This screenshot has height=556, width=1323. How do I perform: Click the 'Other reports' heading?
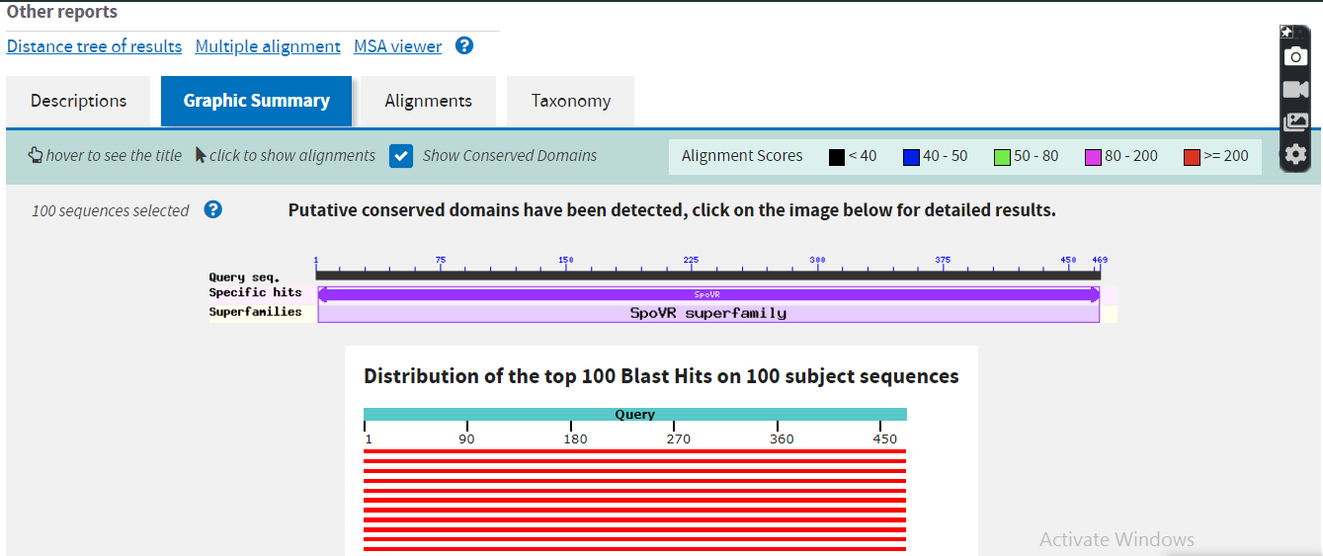[62, 13]
